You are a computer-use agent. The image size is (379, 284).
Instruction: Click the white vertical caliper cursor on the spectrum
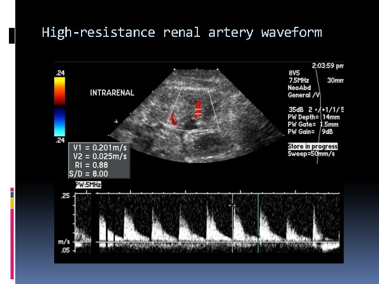[233, 224]
